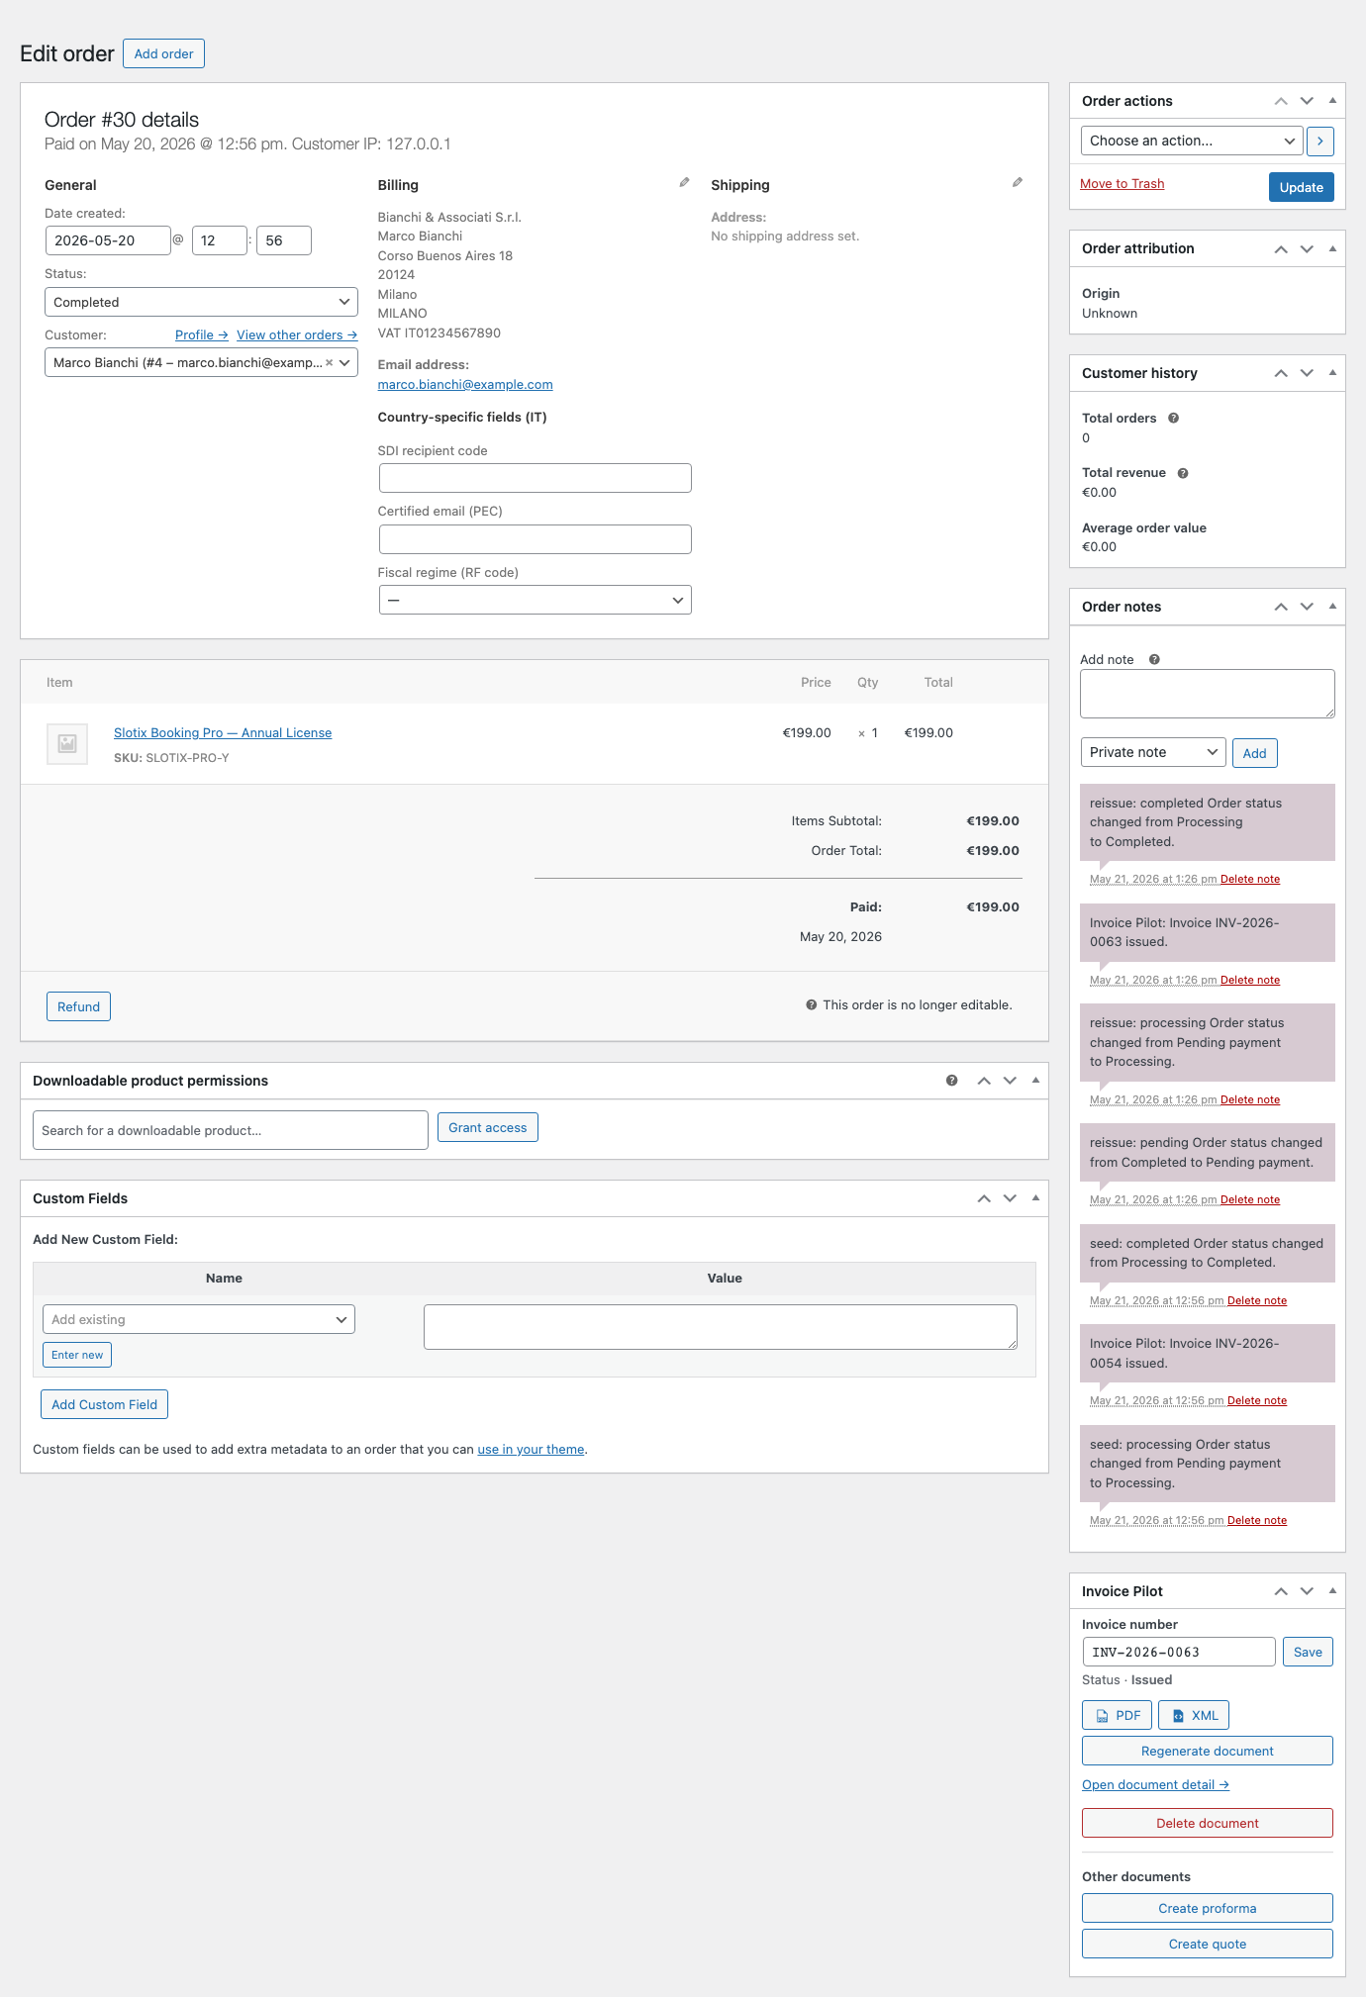Viewport: 1366px width, 1997px height.
Task: Click Enter new custom field button
Action: pos(77,1355)
